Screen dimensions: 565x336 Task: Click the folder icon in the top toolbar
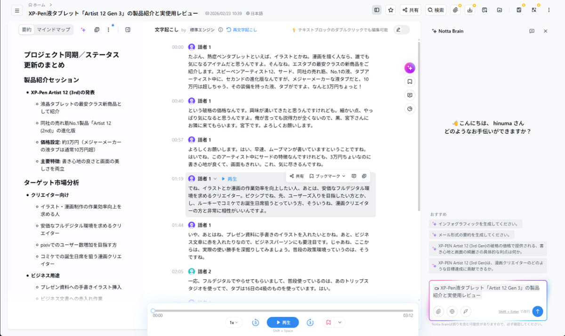click(499, 9)
